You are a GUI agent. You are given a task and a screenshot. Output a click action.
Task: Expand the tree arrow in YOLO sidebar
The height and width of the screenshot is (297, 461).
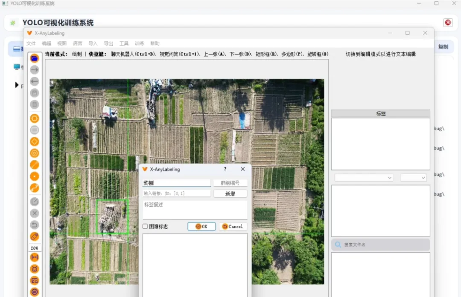tap(17, 85)
